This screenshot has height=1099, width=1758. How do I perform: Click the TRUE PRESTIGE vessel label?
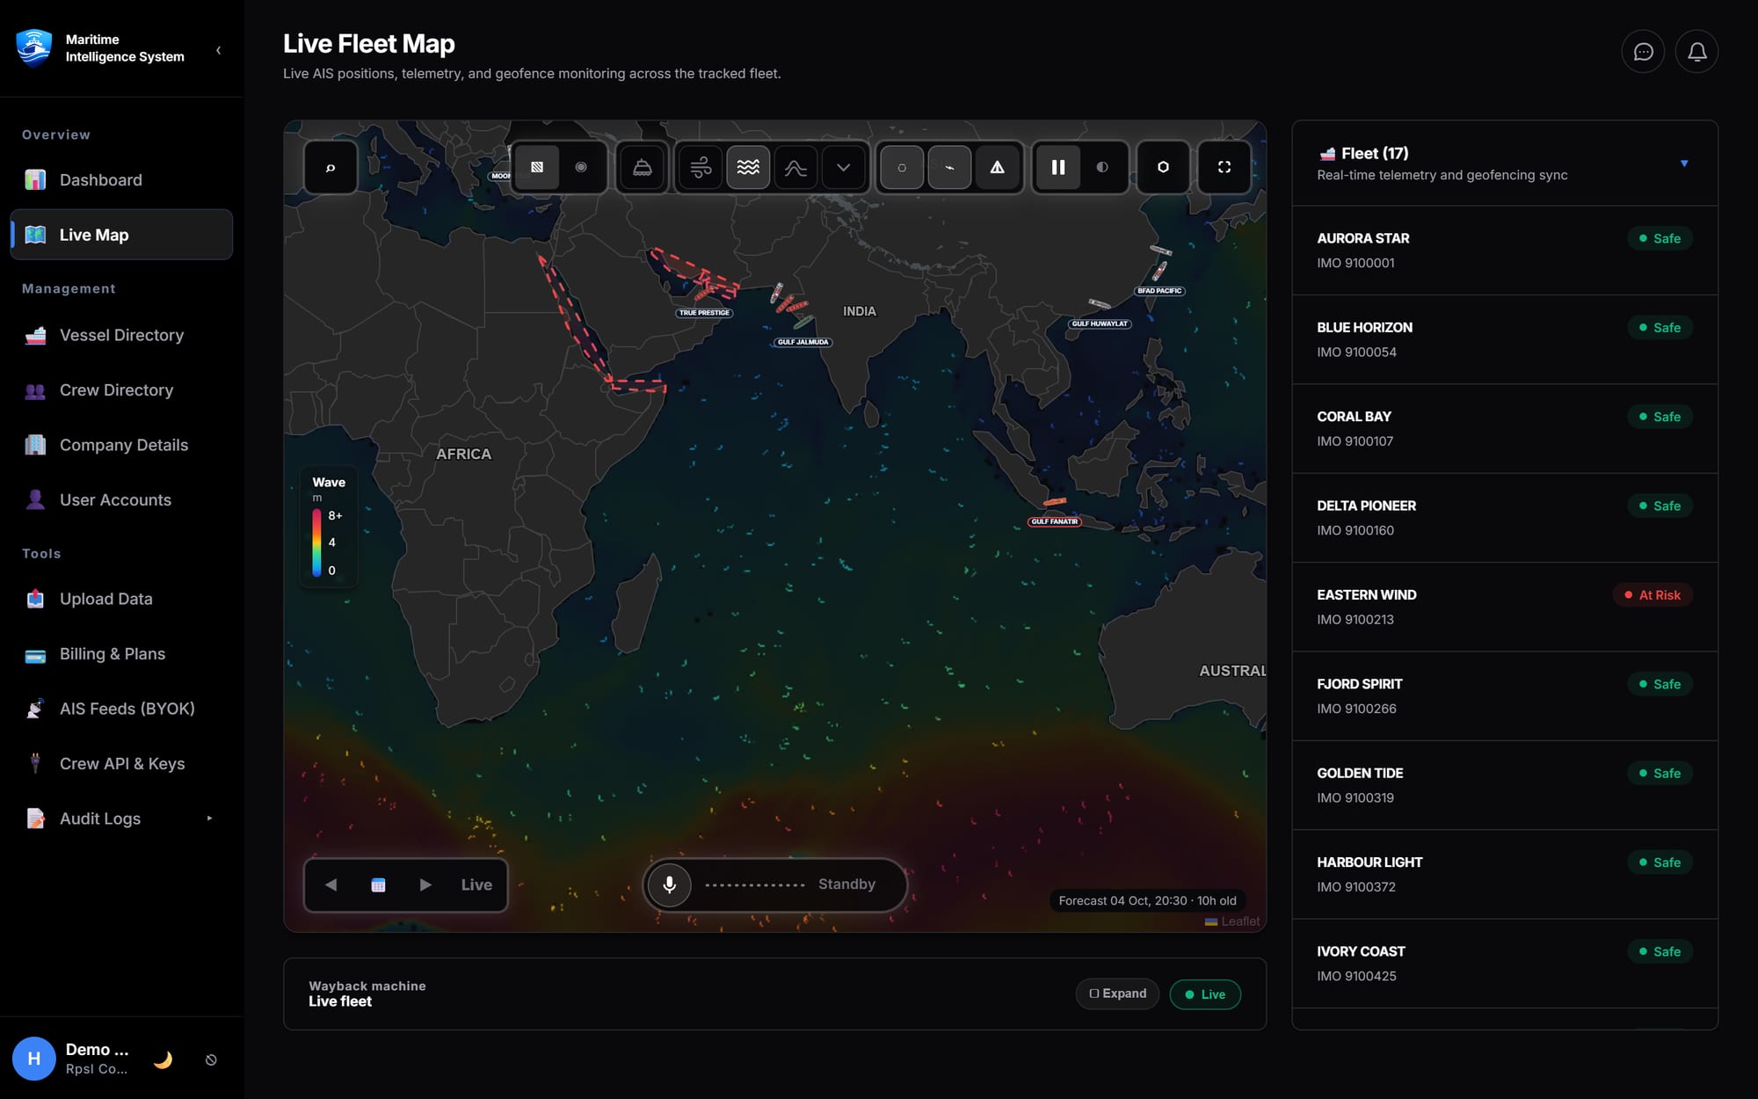pos(704,313)
